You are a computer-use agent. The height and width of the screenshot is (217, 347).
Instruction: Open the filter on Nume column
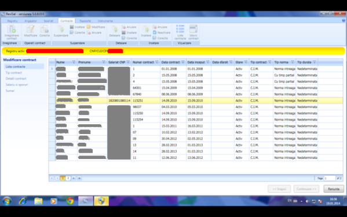tap(74, 62)
